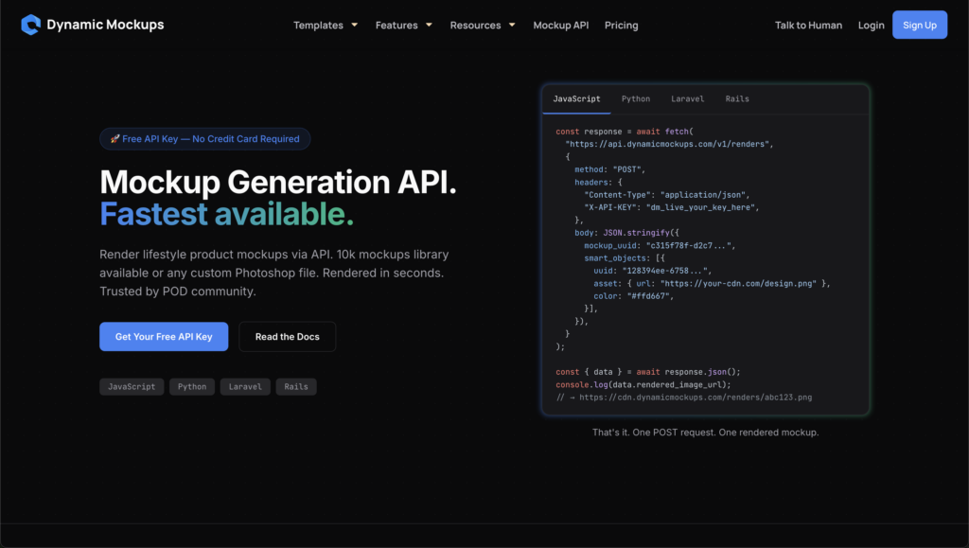Click the Sign Up button
This screenshot has width=969, height=548.
(x=920, y=25)
